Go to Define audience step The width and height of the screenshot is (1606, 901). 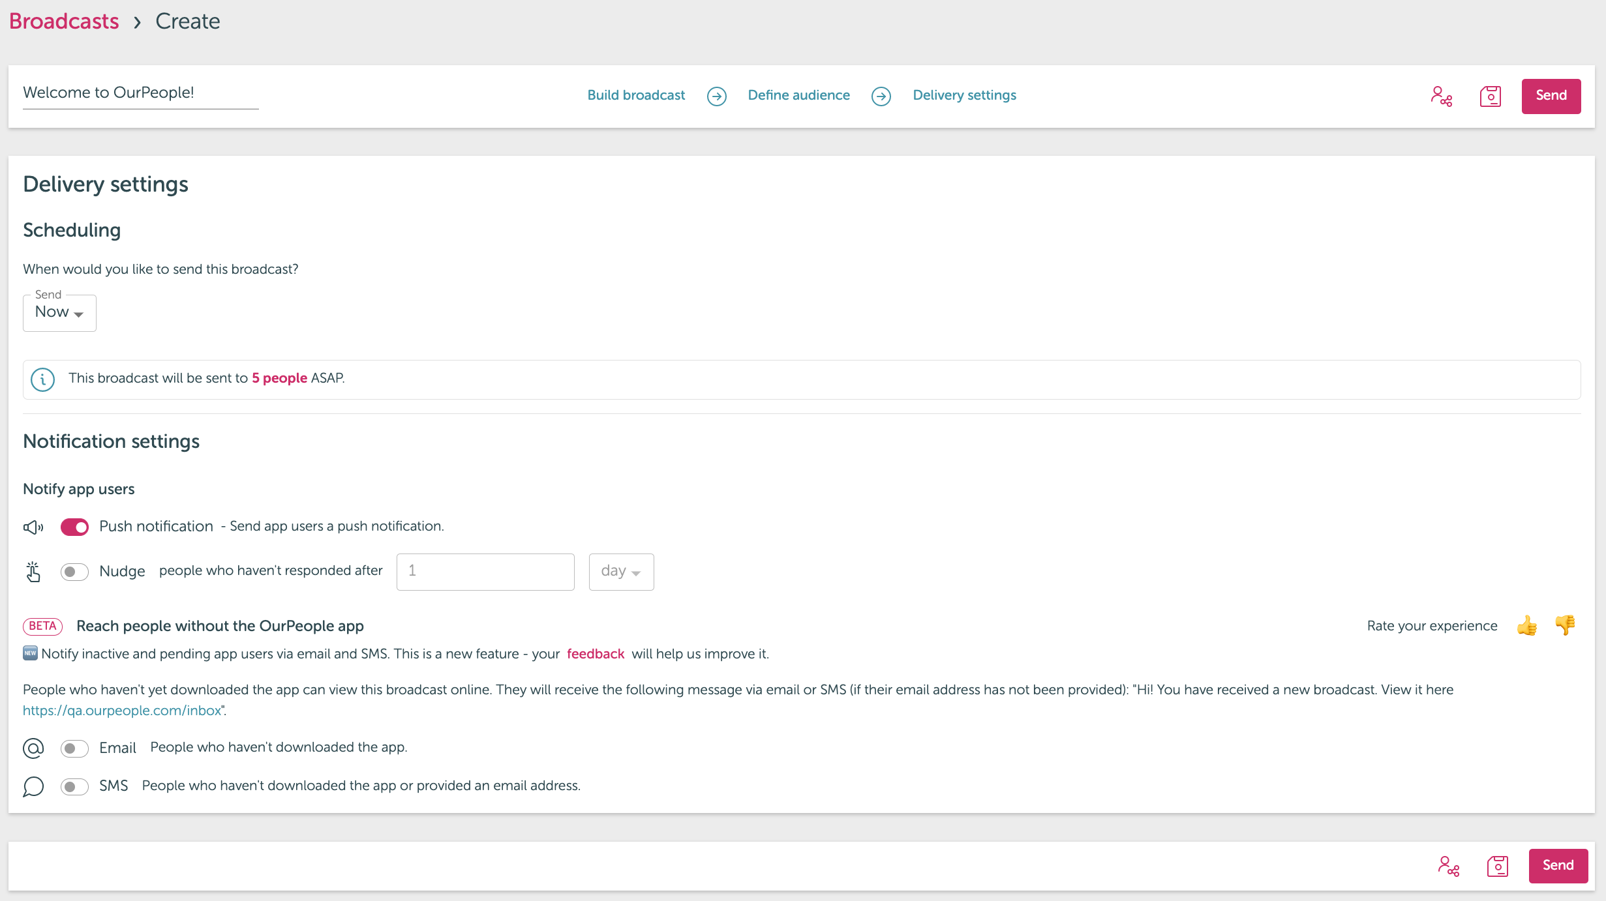click(x=798, y=95)
